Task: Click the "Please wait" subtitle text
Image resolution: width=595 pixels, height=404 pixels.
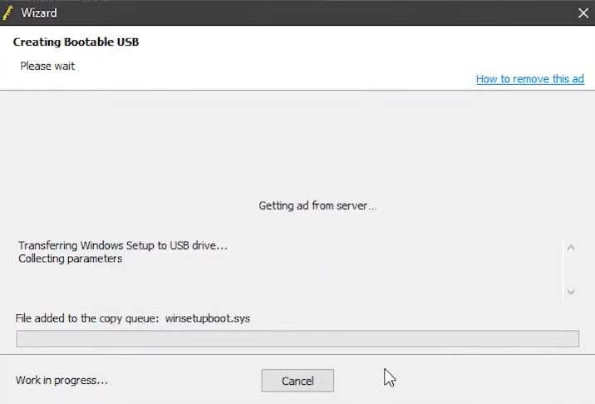Action: pyautogui.click(x=47, y=66)
